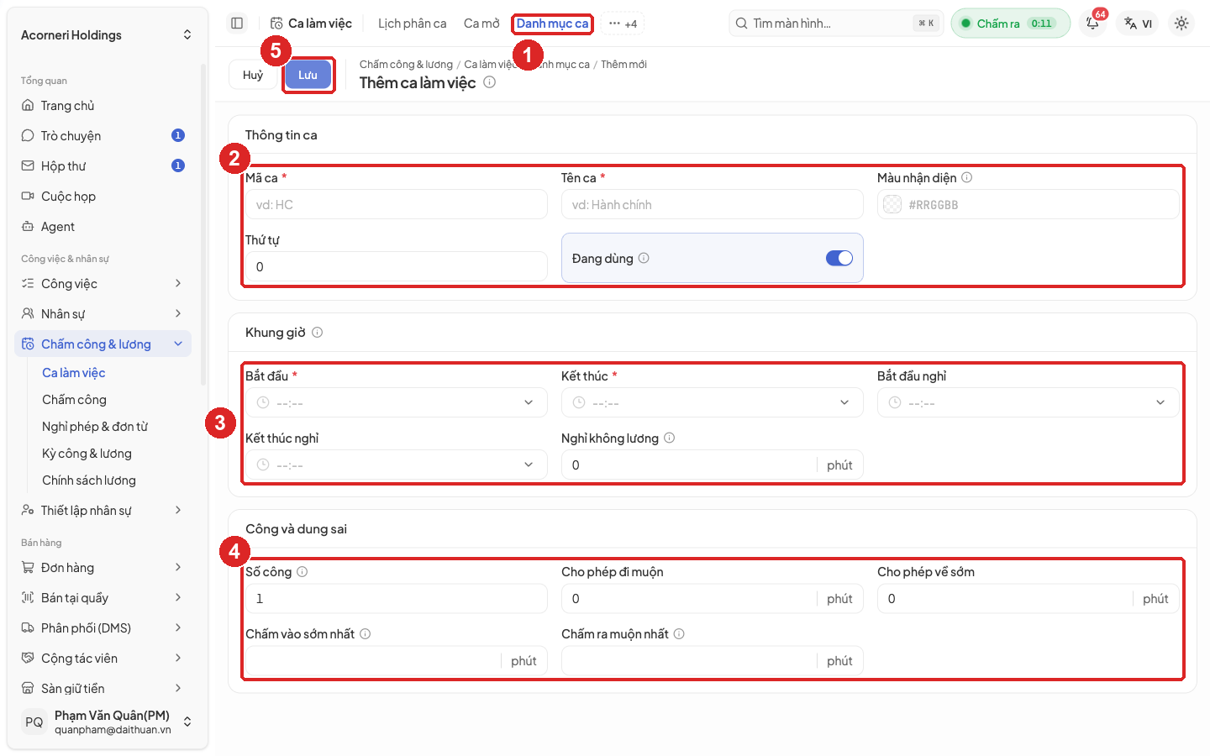
Task: Open the +4 more tabs menu
Action: (623, 24)
